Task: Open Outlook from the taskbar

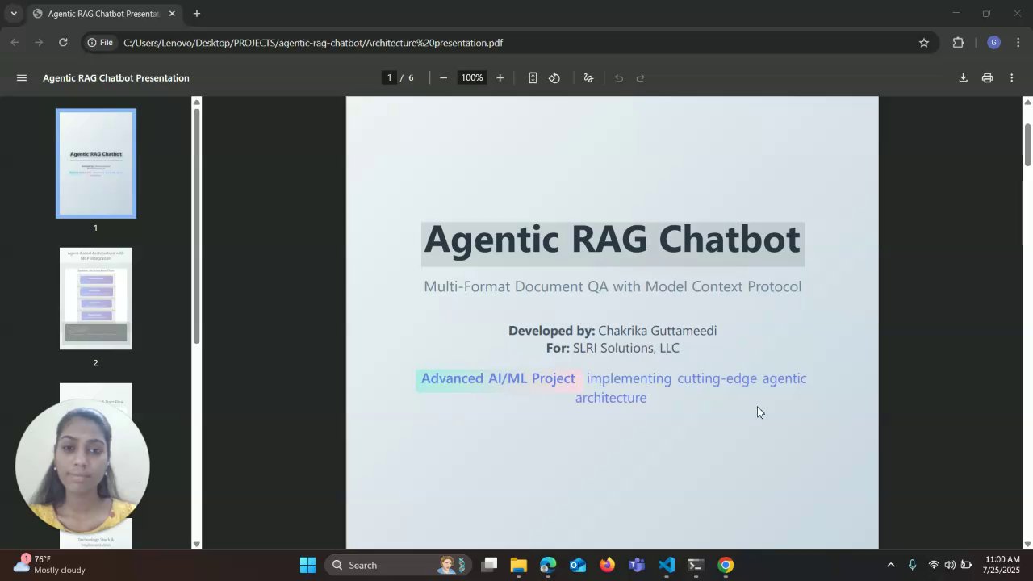Action: tap(578, 565)
